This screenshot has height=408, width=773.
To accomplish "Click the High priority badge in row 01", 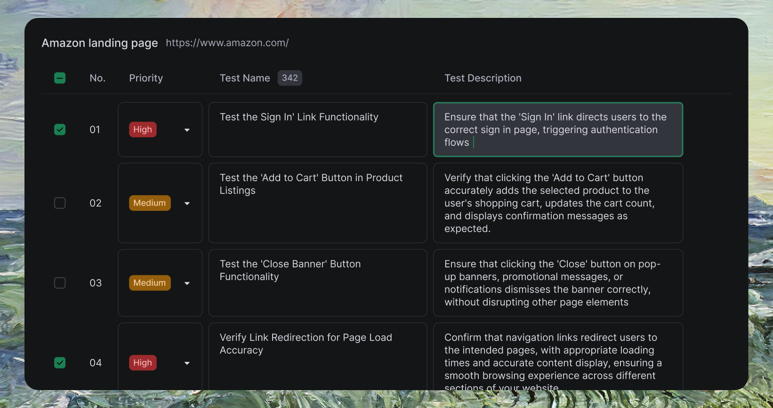I will [143, 129].
